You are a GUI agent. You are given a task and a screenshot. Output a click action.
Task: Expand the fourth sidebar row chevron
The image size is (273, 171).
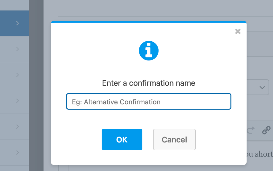[x=18, y=101]
